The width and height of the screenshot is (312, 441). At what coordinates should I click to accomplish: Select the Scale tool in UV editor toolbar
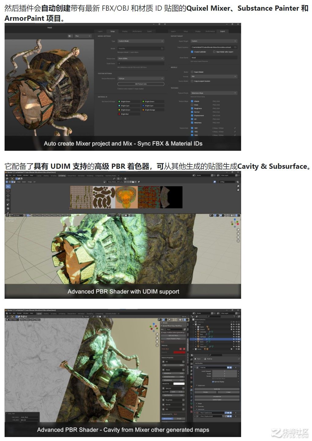click(x=8, y=204)
